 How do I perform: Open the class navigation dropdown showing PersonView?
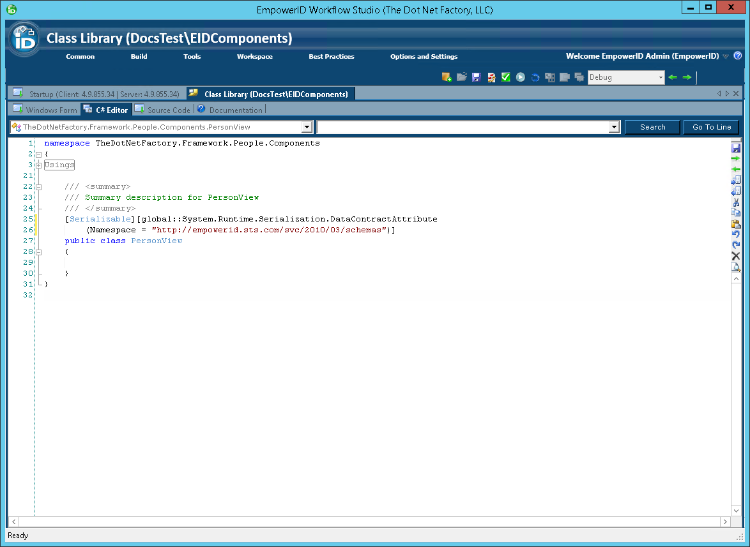pos(307,126)
